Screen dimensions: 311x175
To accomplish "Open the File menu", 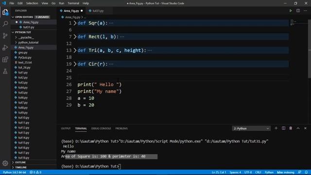I will pos(12,3).
